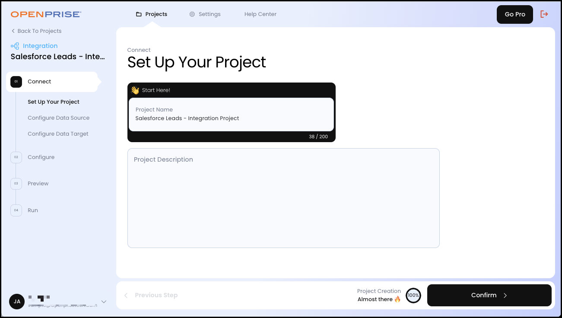Click the Openprise logo
Viewport: 562px width, 318px height.
pyautogui.click(x=46, y=14)
